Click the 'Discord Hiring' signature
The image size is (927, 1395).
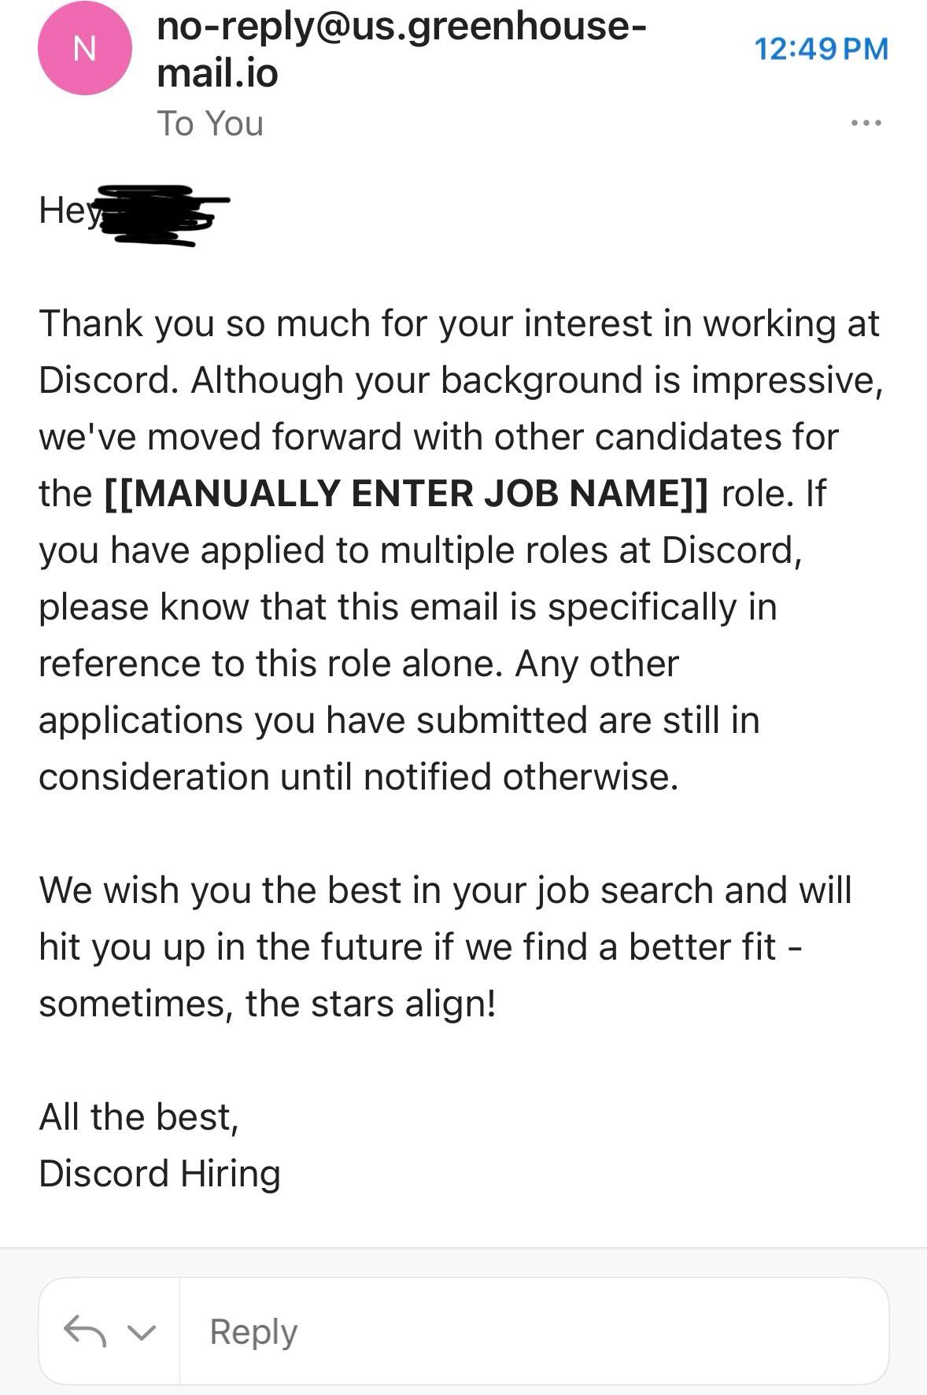tap(160, 1173)
